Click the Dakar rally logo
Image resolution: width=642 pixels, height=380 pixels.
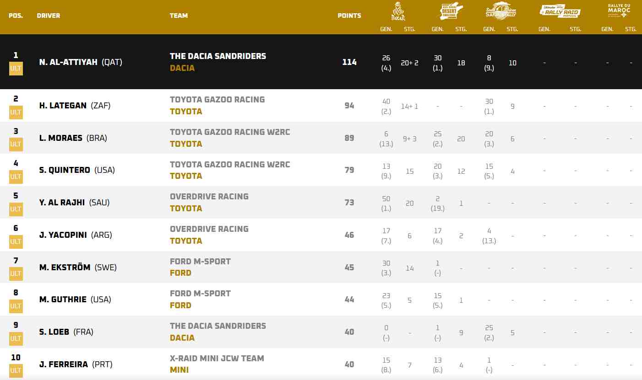tap(398, 11)
